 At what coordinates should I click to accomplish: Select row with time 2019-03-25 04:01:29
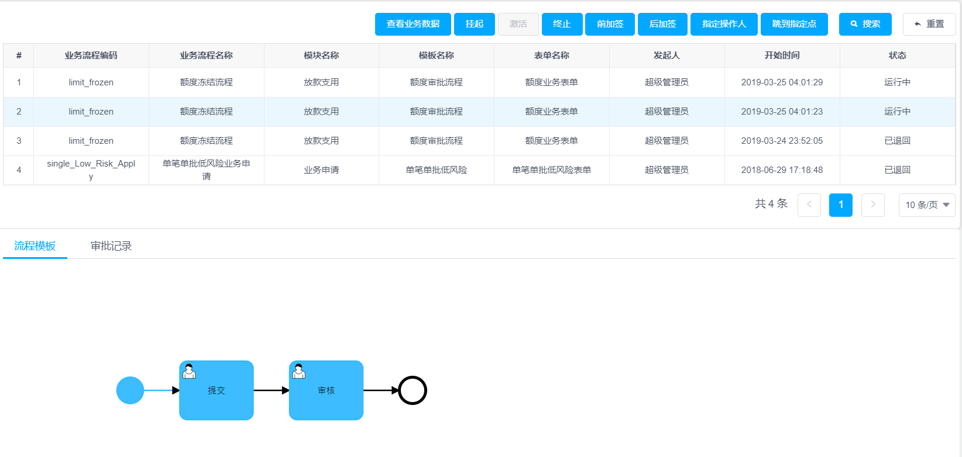(479, 82)
